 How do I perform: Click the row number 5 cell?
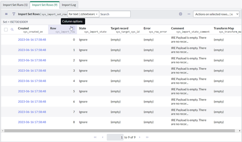point(74,91)
